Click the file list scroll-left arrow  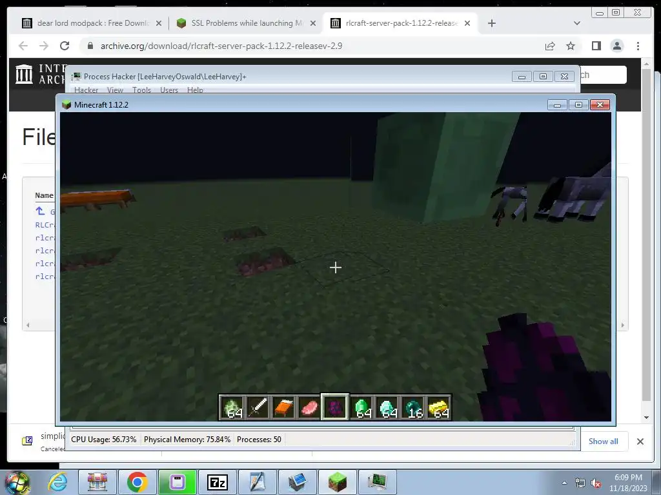28,325
